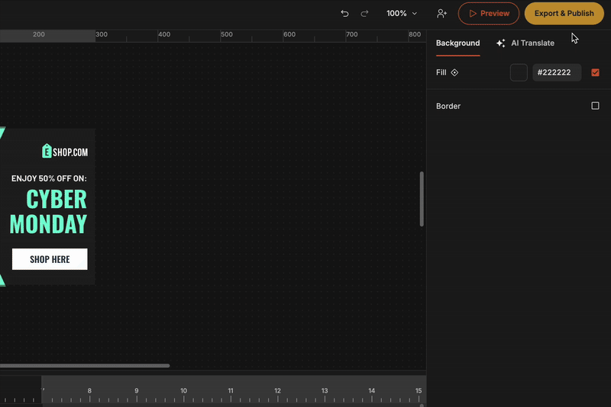Click the Export & Publish button
Screen dimensions: 611x407
tap(564, 14)
